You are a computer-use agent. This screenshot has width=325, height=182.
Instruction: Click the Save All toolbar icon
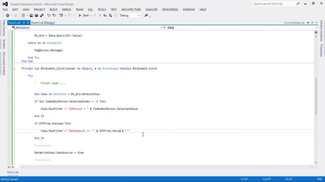coord(42,16)
